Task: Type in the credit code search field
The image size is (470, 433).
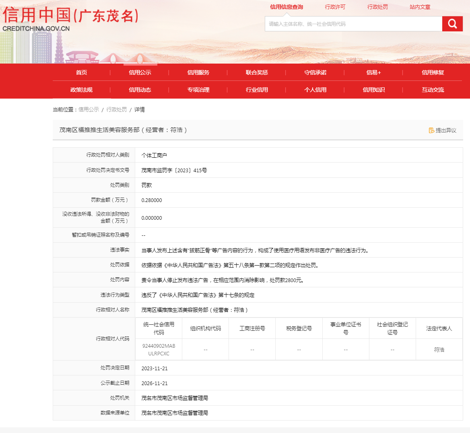Action: click(x=353, y=24)
